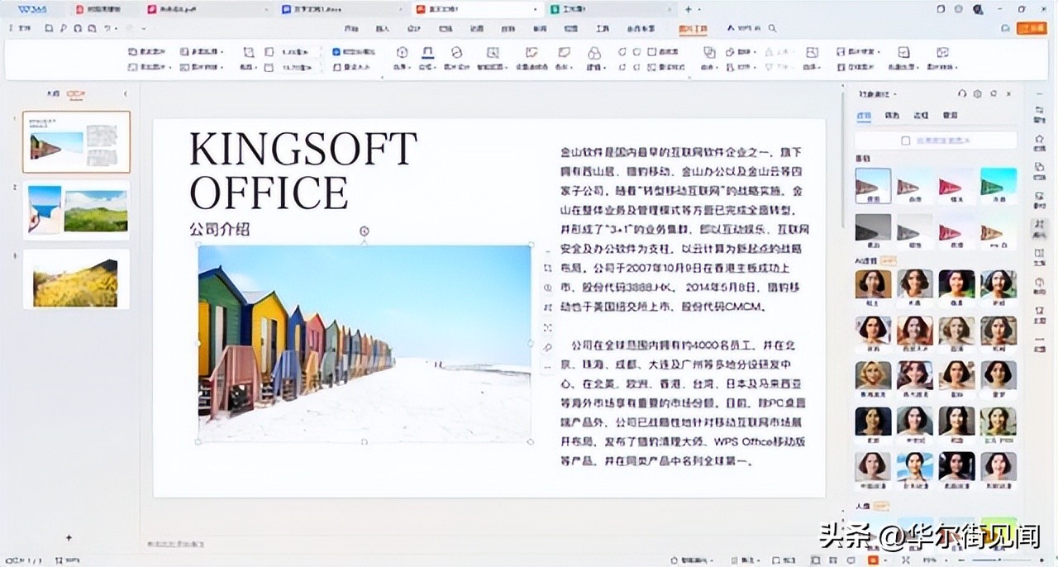1058x567 pixels.
Task: Toggle the checkbox at top of filter panel
Action: (906, 141)
